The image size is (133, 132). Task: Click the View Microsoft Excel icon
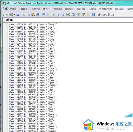pos(6,15)
